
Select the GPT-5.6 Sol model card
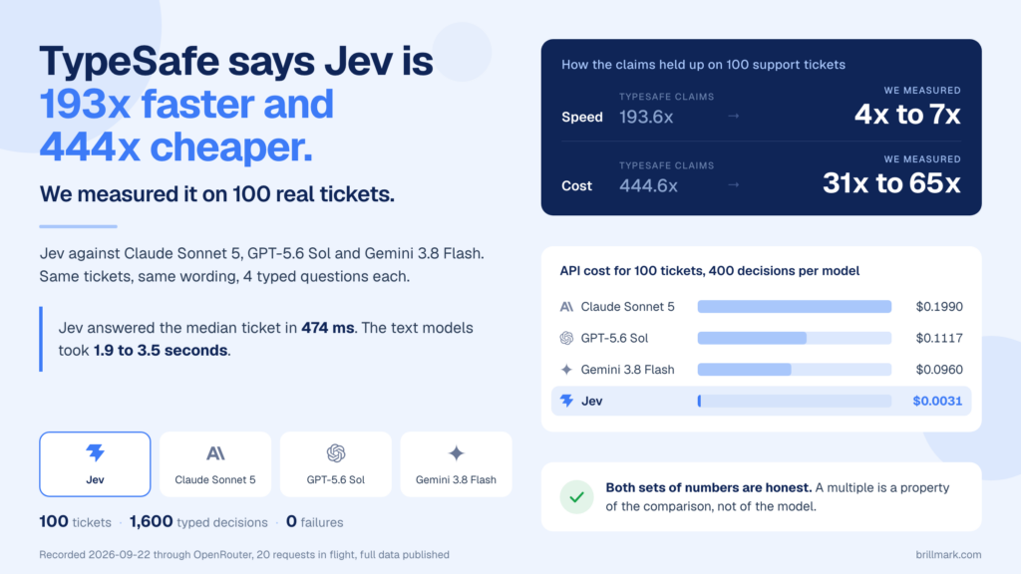click(x=336, y=464)
